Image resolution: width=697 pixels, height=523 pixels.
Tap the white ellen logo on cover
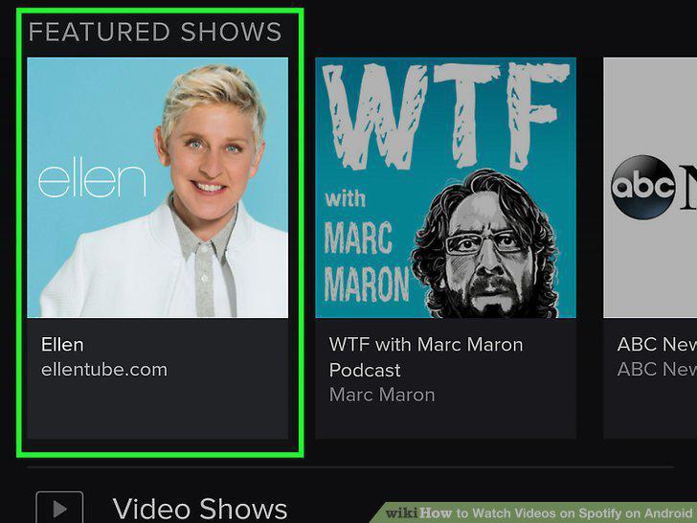pos(92,180)
